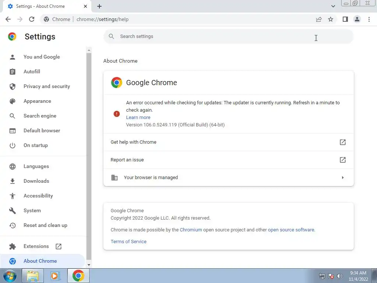Open a new tab with plus button

99,6
